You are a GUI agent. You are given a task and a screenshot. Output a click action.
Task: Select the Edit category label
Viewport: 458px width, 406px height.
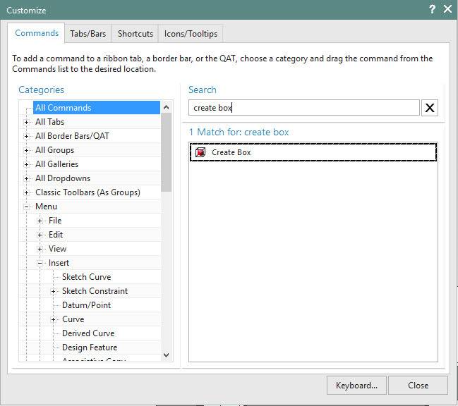coord(56,235)
